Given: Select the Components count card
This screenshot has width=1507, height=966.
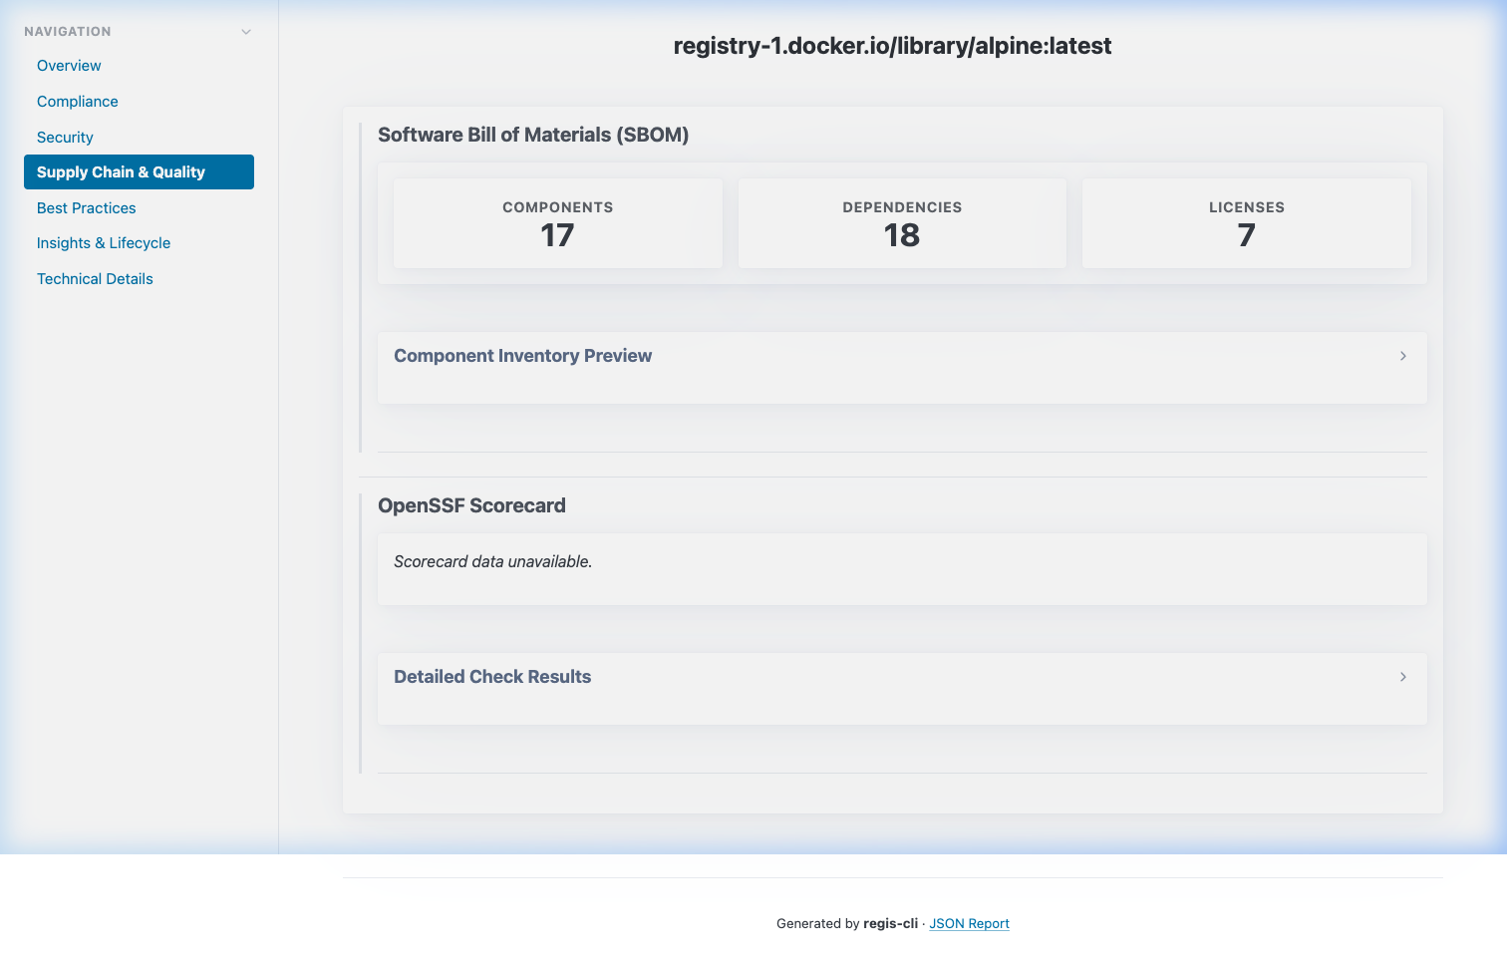Looking at the screenshot, I should point(558,223).
